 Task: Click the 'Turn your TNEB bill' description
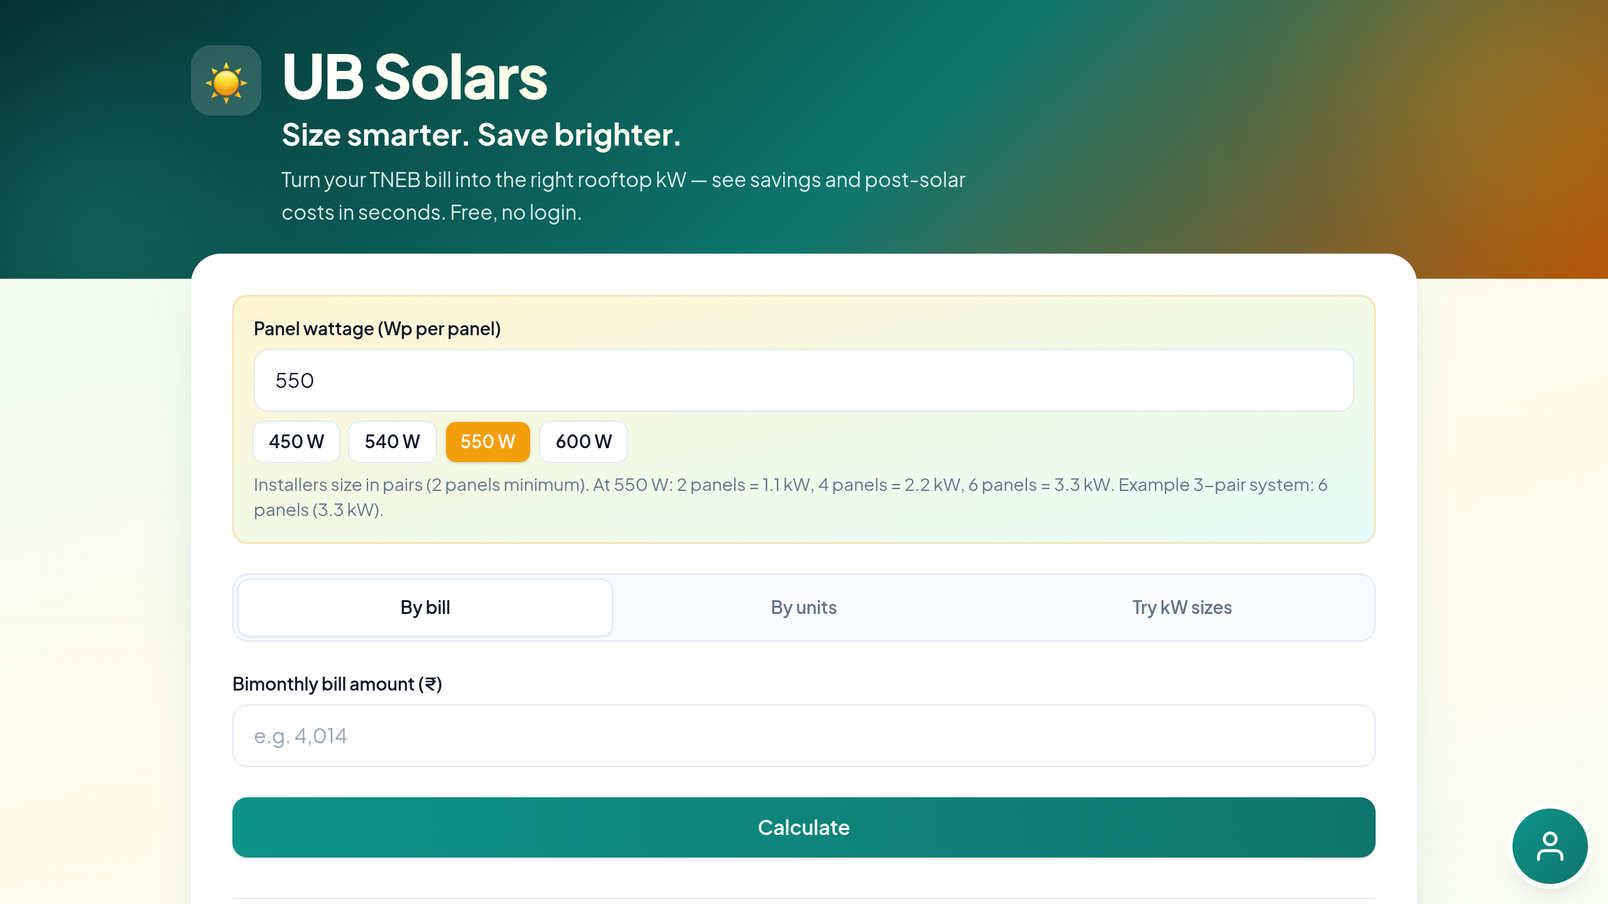(x=623, y=196)
